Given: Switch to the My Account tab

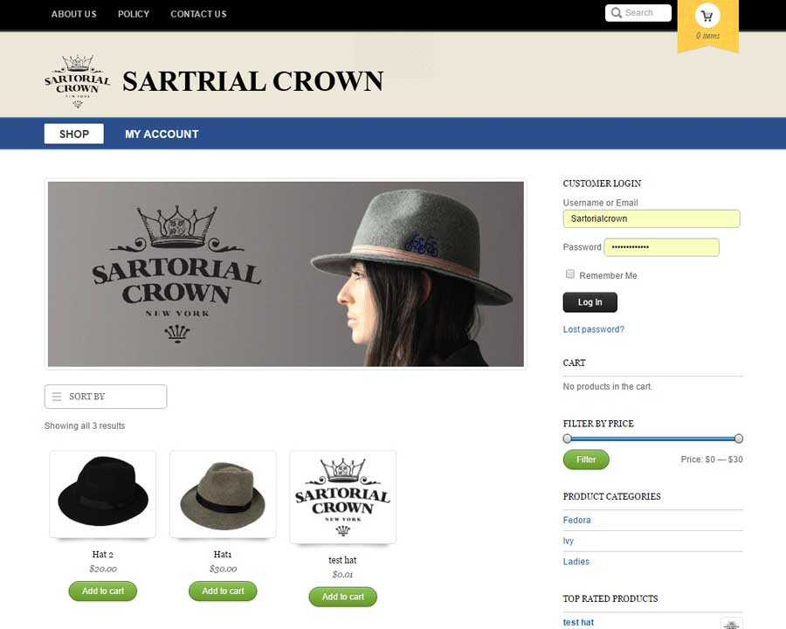Looking at the screenshot, I should click(162, 134).
